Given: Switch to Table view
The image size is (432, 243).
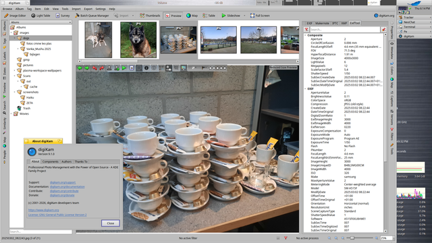Looking at the screenshot, I should (209, 16).
